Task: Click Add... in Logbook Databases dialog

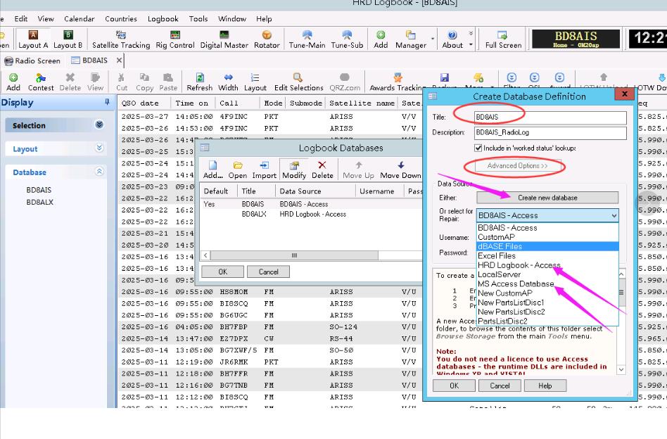Action: click(x=212, y=170)
